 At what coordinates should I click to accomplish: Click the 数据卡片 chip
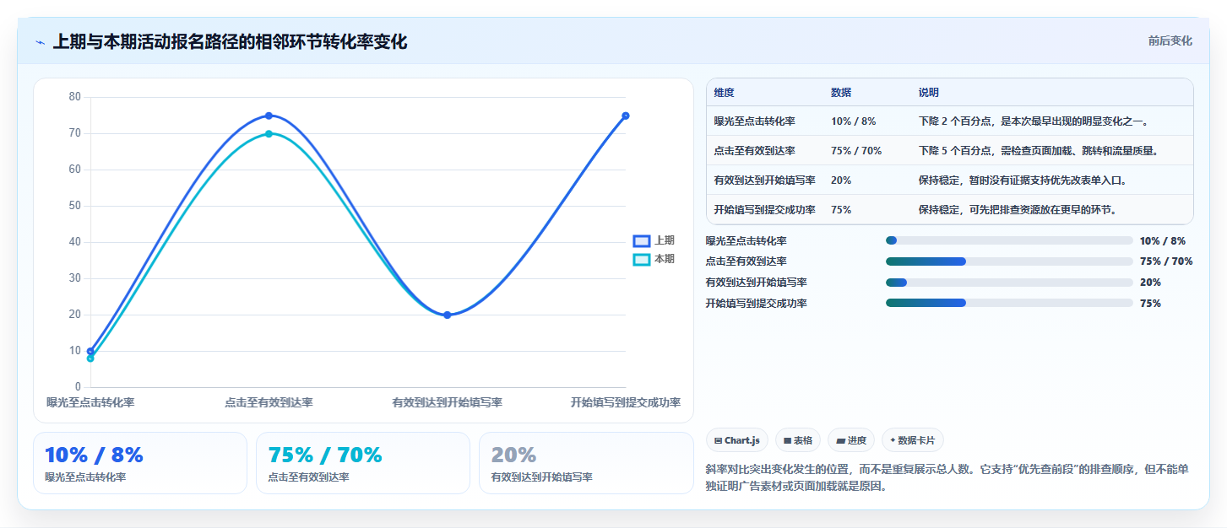(913, 440)
